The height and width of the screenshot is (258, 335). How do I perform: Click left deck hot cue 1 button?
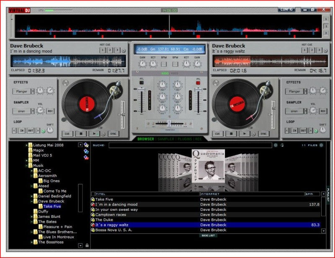point(103,50)
